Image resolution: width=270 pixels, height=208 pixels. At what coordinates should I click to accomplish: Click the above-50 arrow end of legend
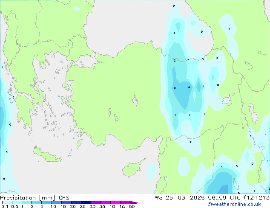coord(135,202)
